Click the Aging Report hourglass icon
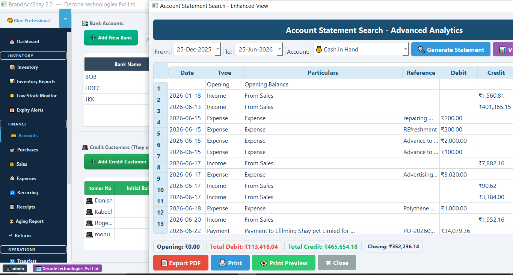This screenshot has width=513, height=275. (x=11, y=221)
